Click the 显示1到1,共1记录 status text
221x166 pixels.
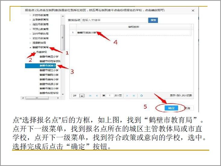[181, 96]
